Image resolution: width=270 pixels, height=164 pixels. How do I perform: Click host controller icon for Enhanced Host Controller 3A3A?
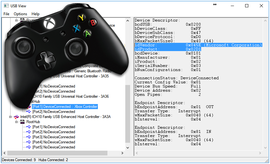click(16, 117)
